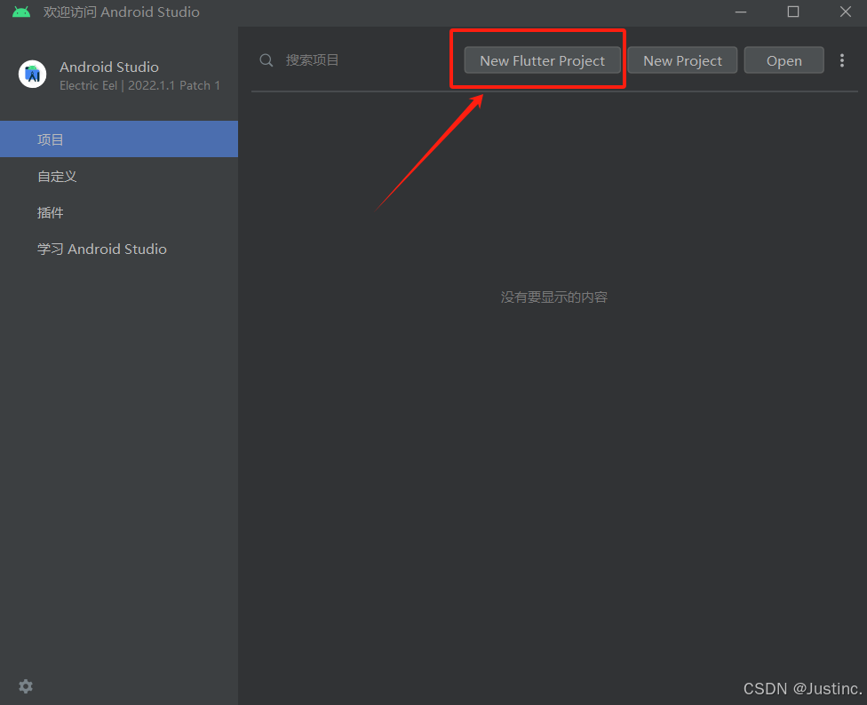Open the 插件 plugins tab
This screenshot has height=705, width=867.
(x=119, y=213)
